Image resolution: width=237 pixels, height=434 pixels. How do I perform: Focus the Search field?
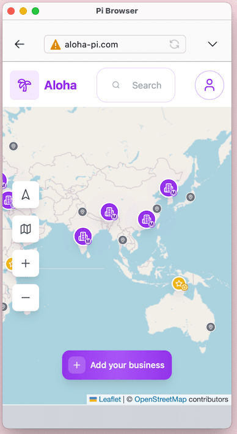(136, 85)
